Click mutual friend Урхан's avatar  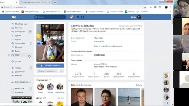coord(40,87)
